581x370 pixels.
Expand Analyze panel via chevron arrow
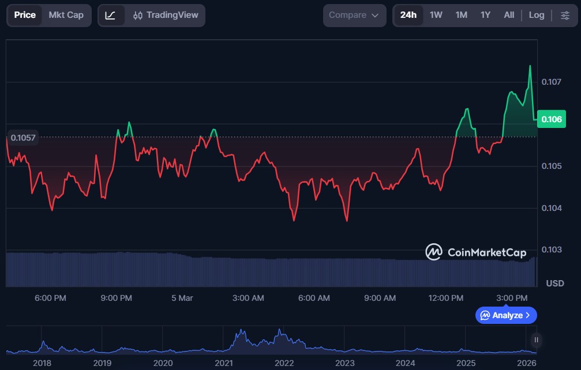click(528, 315)
